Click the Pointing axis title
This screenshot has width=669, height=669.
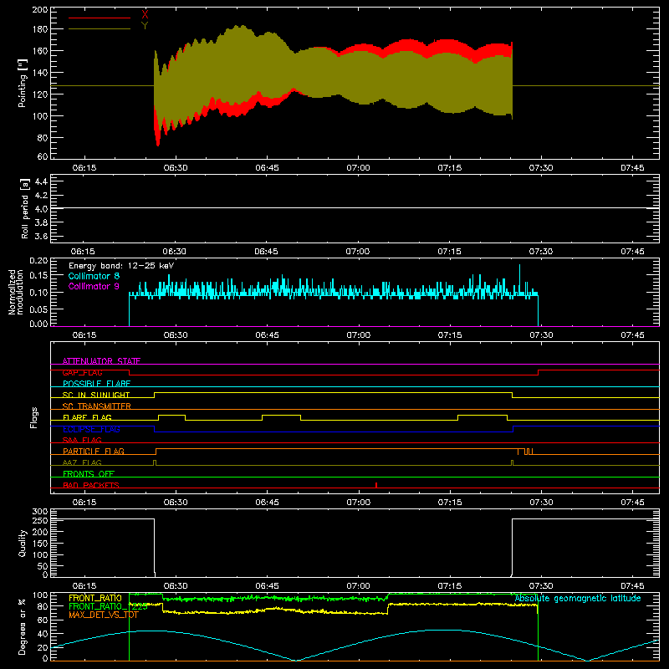[23, 83]
